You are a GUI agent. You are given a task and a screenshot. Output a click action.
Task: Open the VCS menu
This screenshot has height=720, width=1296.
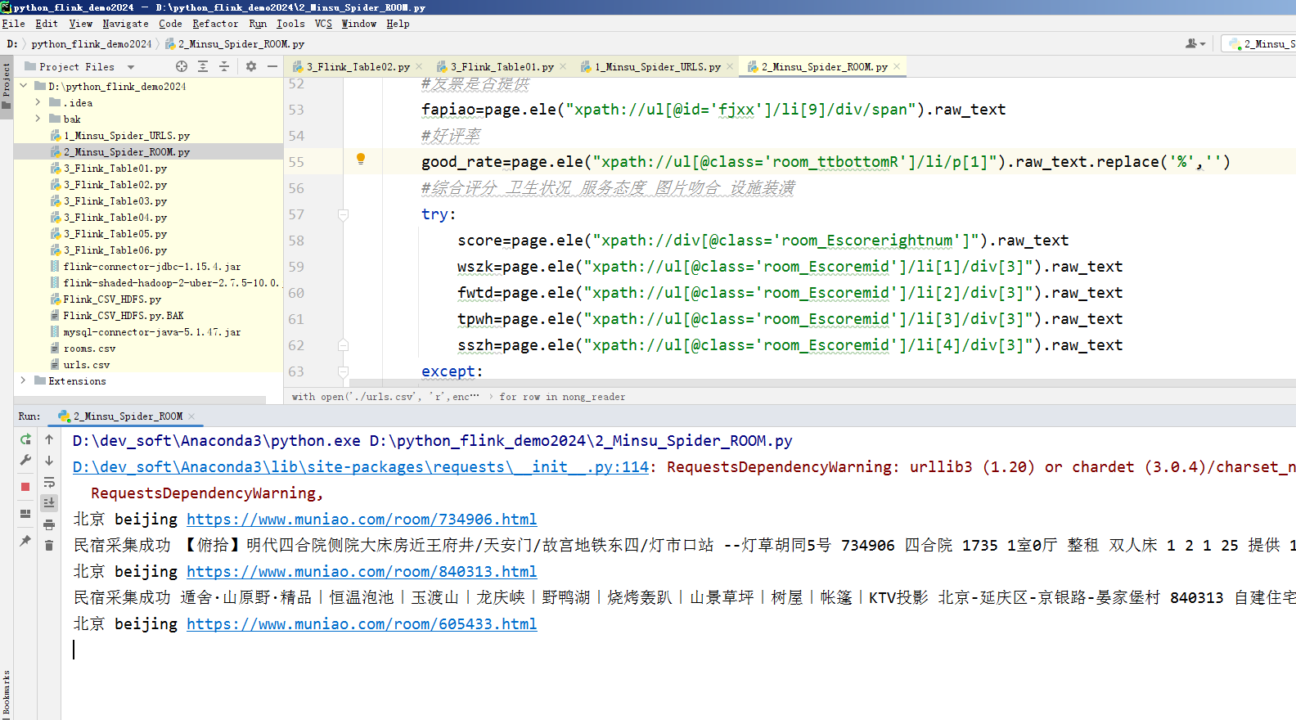(323, 24)
